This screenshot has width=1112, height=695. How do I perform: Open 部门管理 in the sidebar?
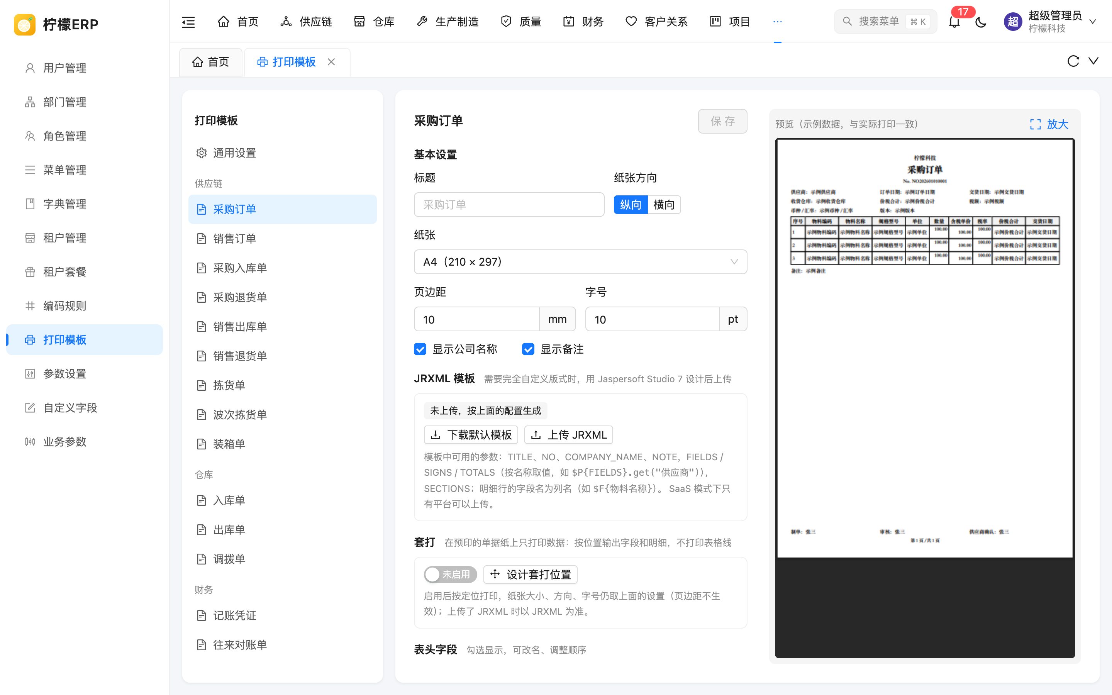tap(85, 102)
